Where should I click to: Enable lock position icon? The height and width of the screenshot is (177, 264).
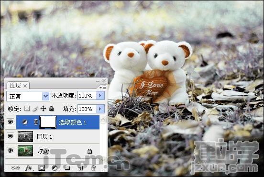click(x=43, y=109)
